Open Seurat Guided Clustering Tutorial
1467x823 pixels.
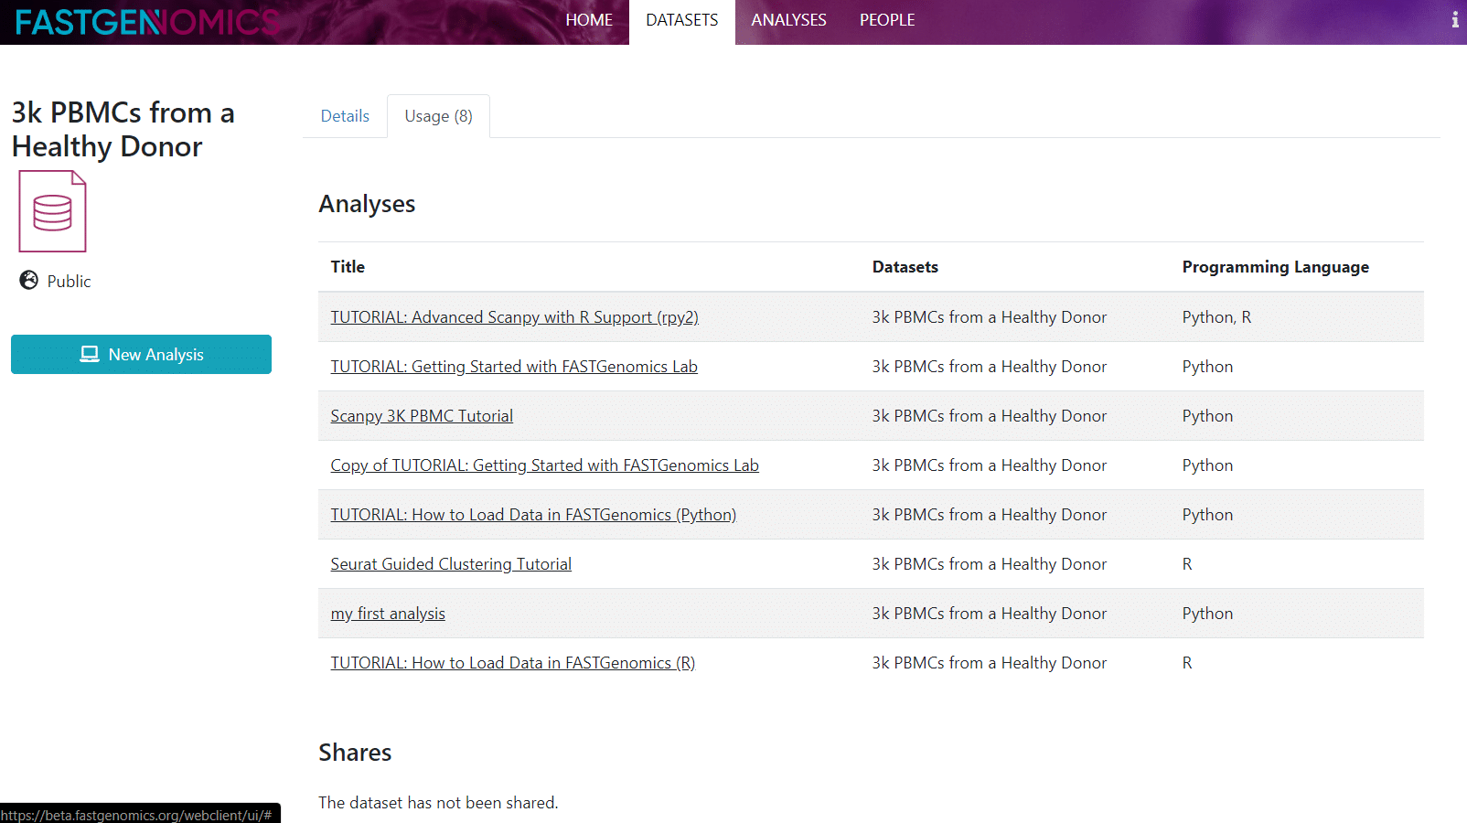click(x=451, y=564)
